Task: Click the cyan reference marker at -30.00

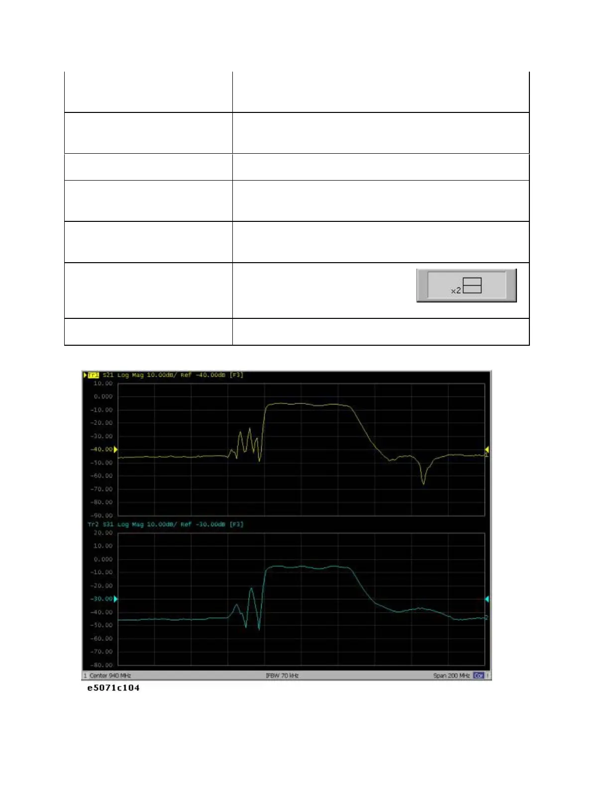Action: (115, 599)
